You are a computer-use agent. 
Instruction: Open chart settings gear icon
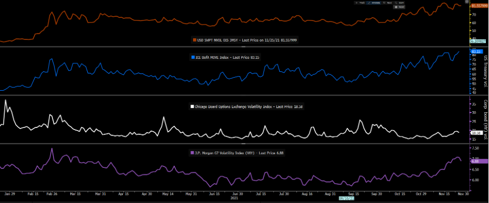[x=466, y=2]
